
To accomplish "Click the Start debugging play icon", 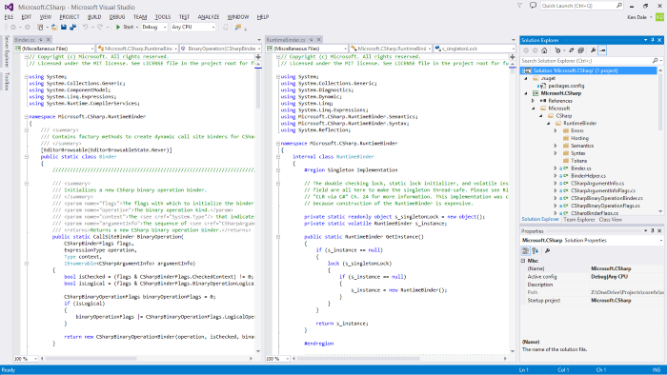I will pos(118,27).
